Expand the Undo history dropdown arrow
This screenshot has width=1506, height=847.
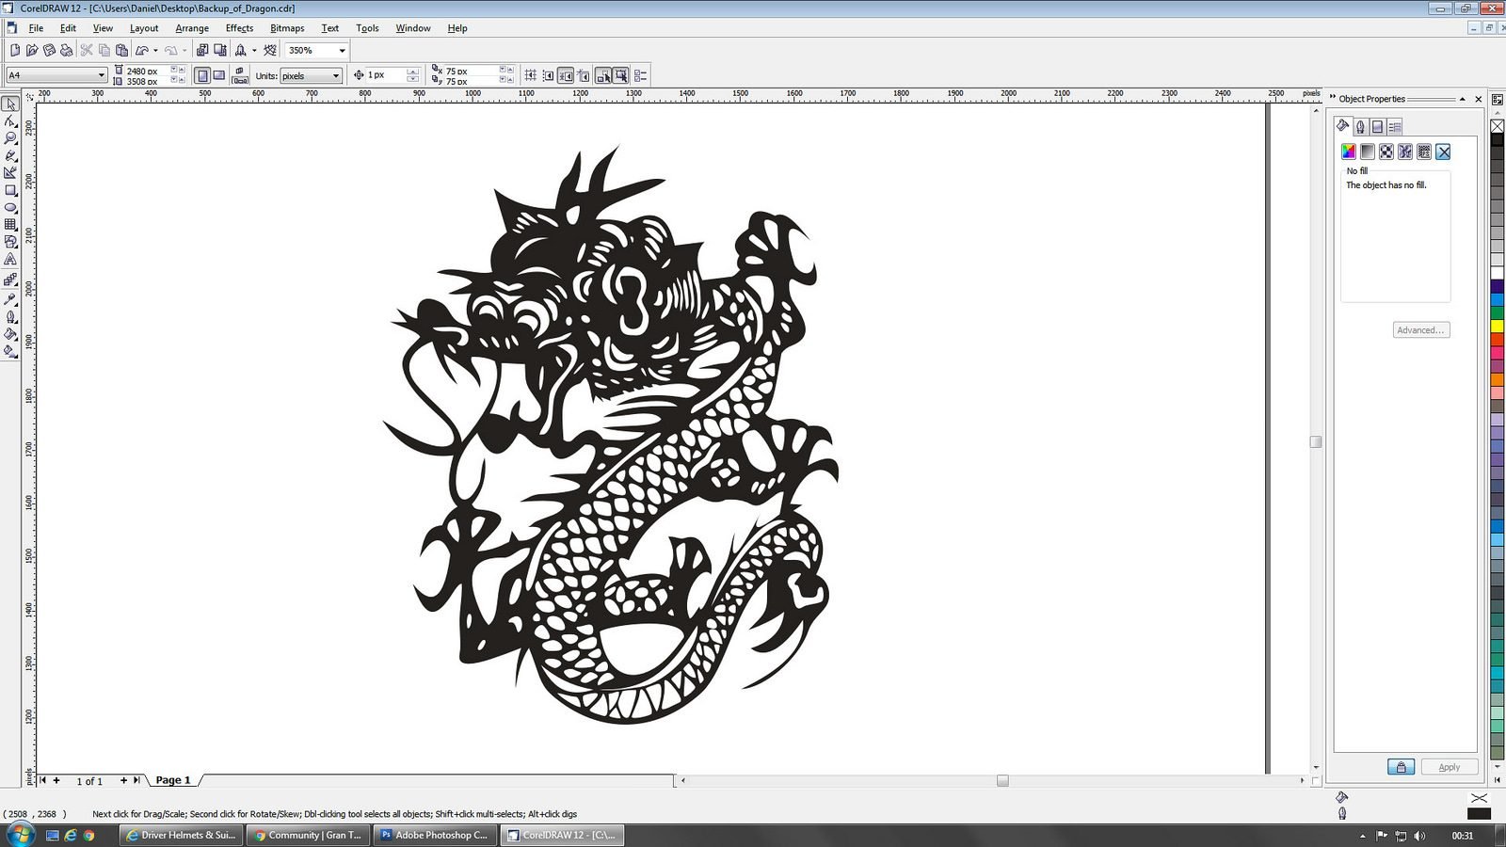pyautogui.click(x=155, y=50)
